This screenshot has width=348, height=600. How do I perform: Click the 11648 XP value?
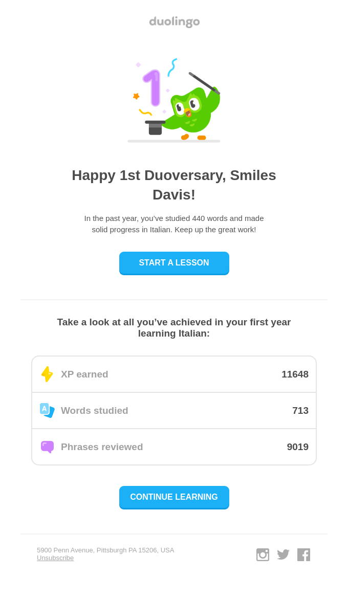click(295, 374)
